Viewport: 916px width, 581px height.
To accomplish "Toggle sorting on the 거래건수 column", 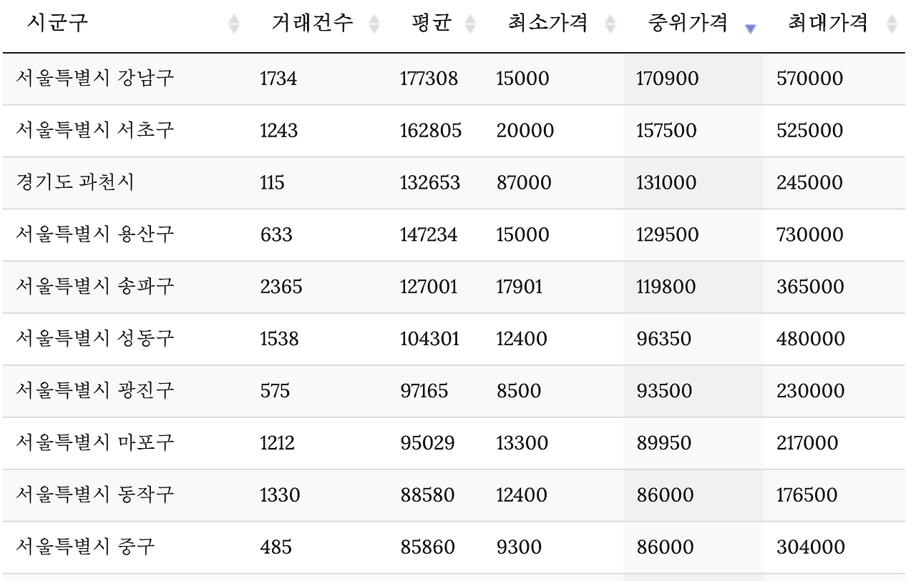I will click(311, 22).
